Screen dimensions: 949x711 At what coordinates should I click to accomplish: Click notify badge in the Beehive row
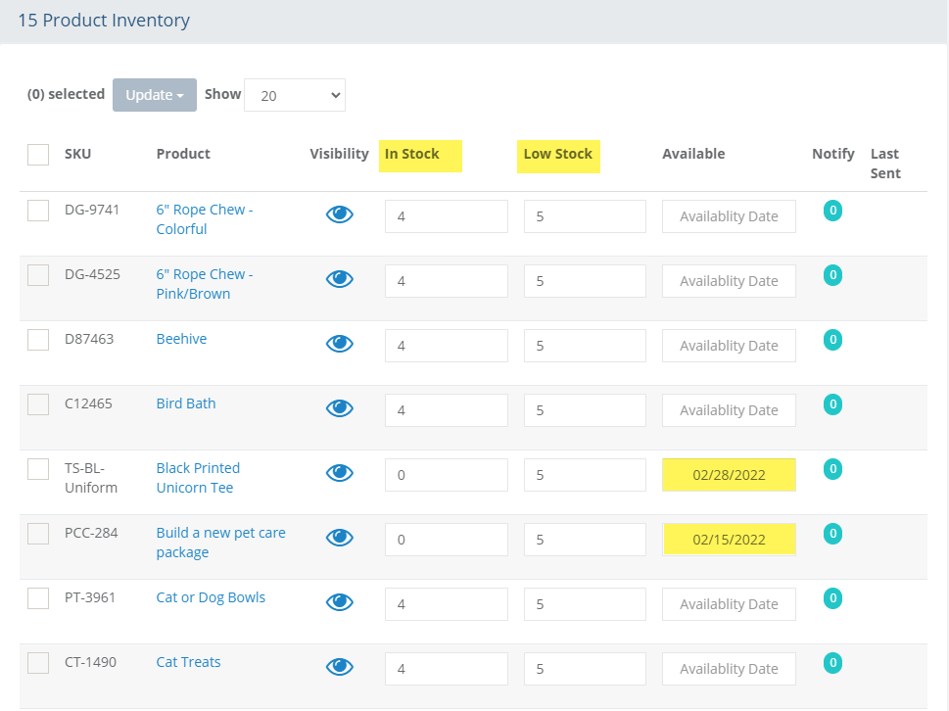832,340
